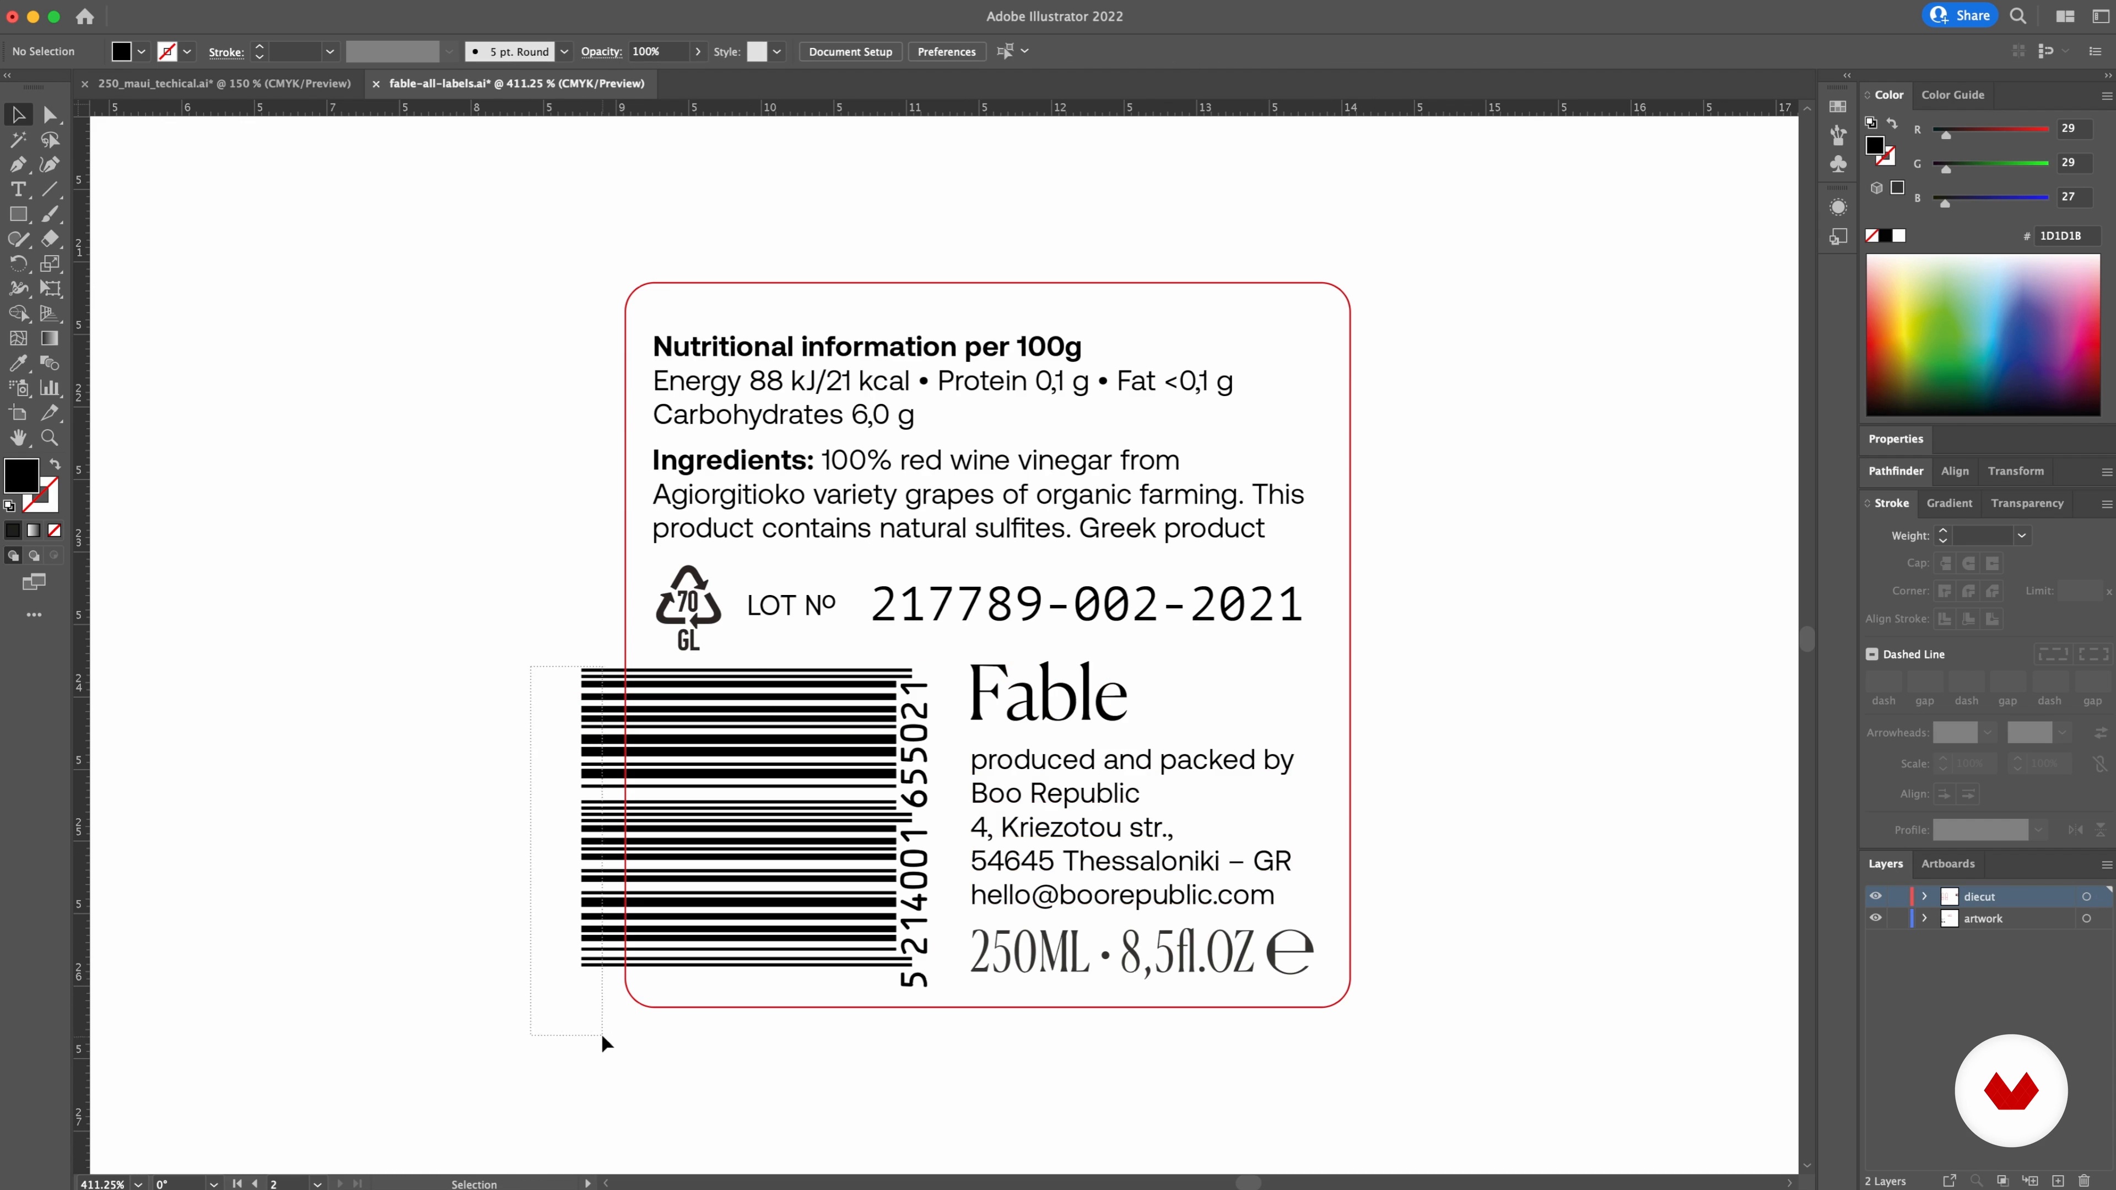Select the Lasso tool
This screenshot has height=1190, width=2116.
(x=50, y=139)
